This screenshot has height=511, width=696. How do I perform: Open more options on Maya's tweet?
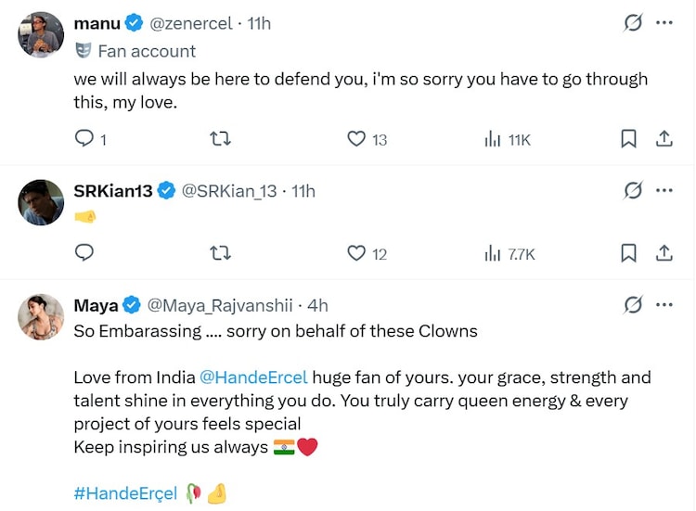664,305
